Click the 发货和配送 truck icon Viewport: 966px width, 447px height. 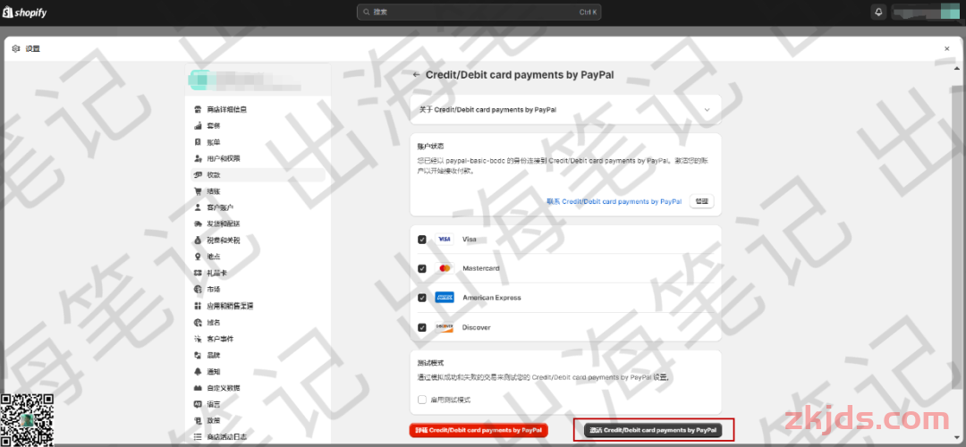pos(198,224)
